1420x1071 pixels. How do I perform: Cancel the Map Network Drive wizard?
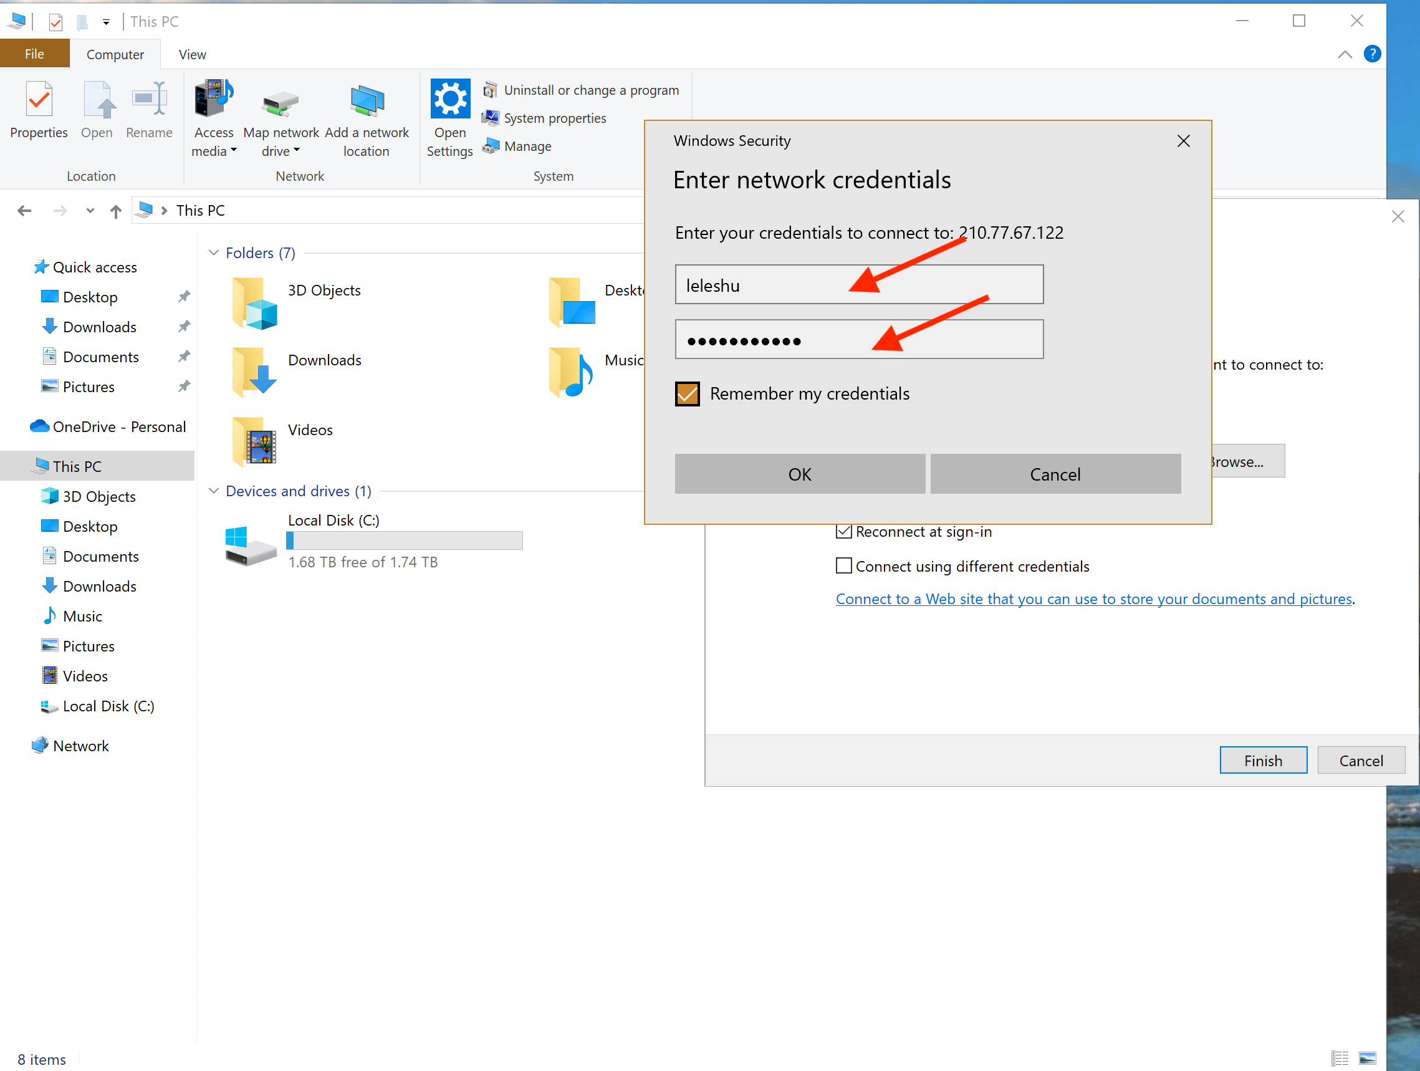coord(1361,760)
